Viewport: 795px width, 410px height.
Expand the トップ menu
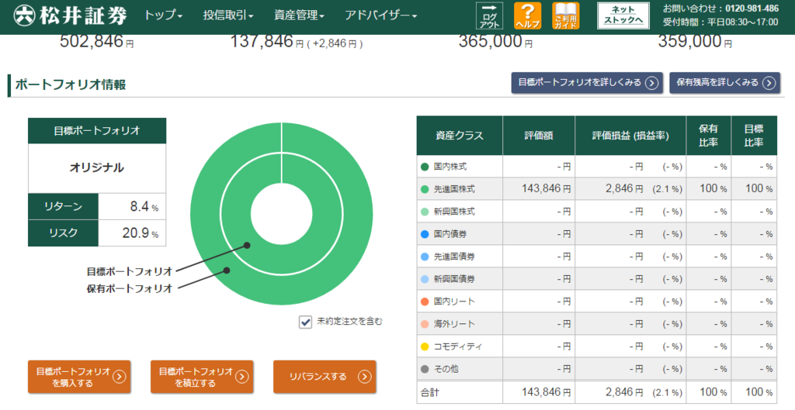click(163, 16)
